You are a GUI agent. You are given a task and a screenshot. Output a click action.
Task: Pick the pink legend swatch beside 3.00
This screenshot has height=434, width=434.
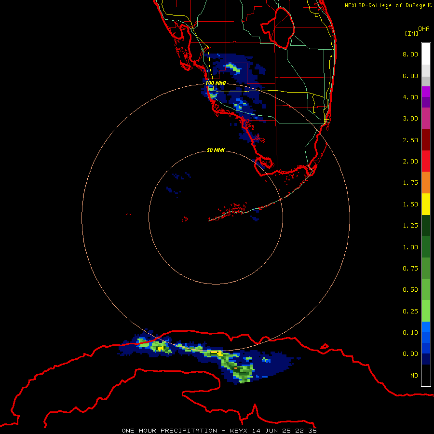pyautogui.click(x=426, y=119)
